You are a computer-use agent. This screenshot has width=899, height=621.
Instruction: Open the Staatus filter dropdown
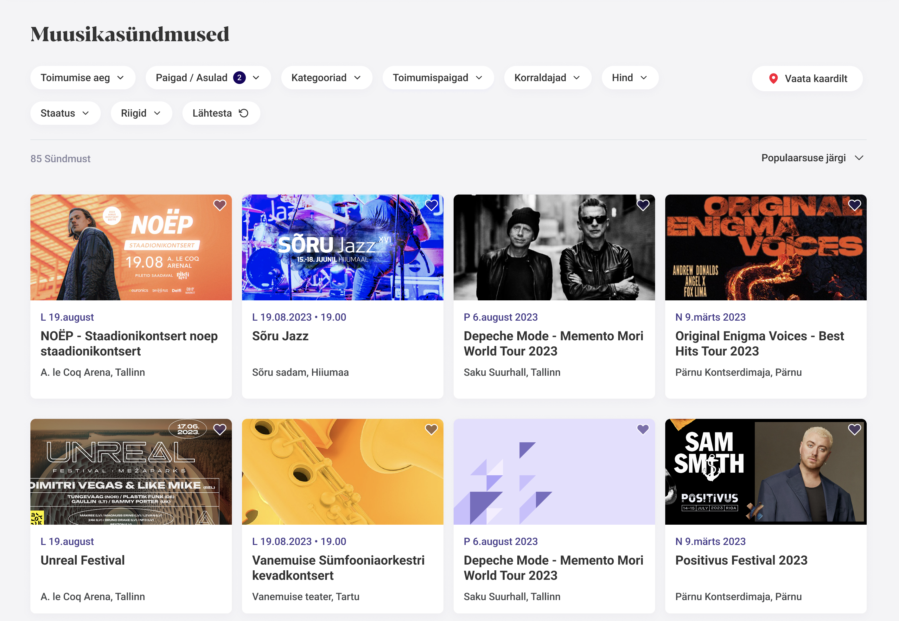point(65,113)
